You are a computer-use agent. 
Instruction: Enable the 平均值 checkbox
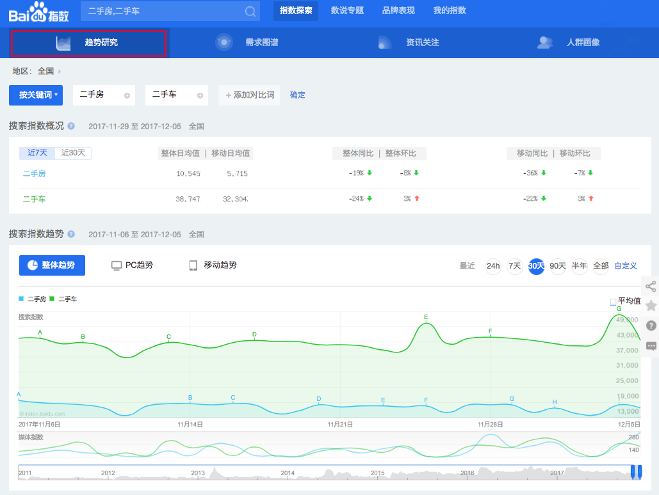613,301
